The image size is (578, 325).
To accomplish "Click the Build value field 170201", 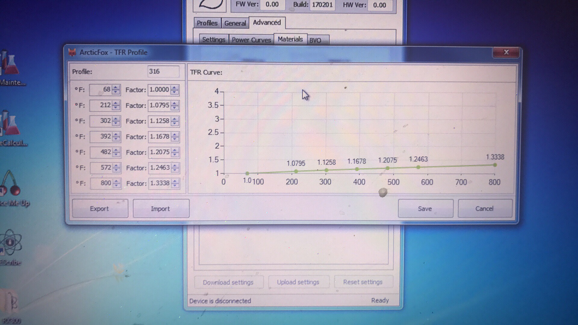I will [322, 5].
